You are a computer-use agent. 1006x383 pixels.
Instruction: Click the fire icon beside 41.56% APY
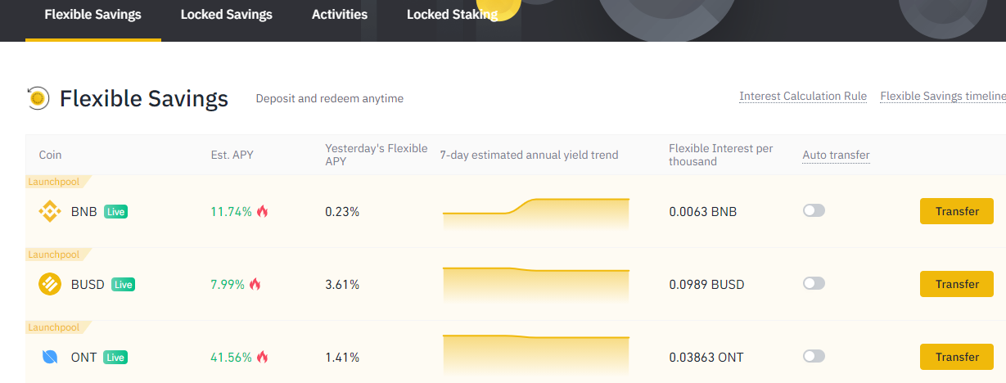coord(263,357)
